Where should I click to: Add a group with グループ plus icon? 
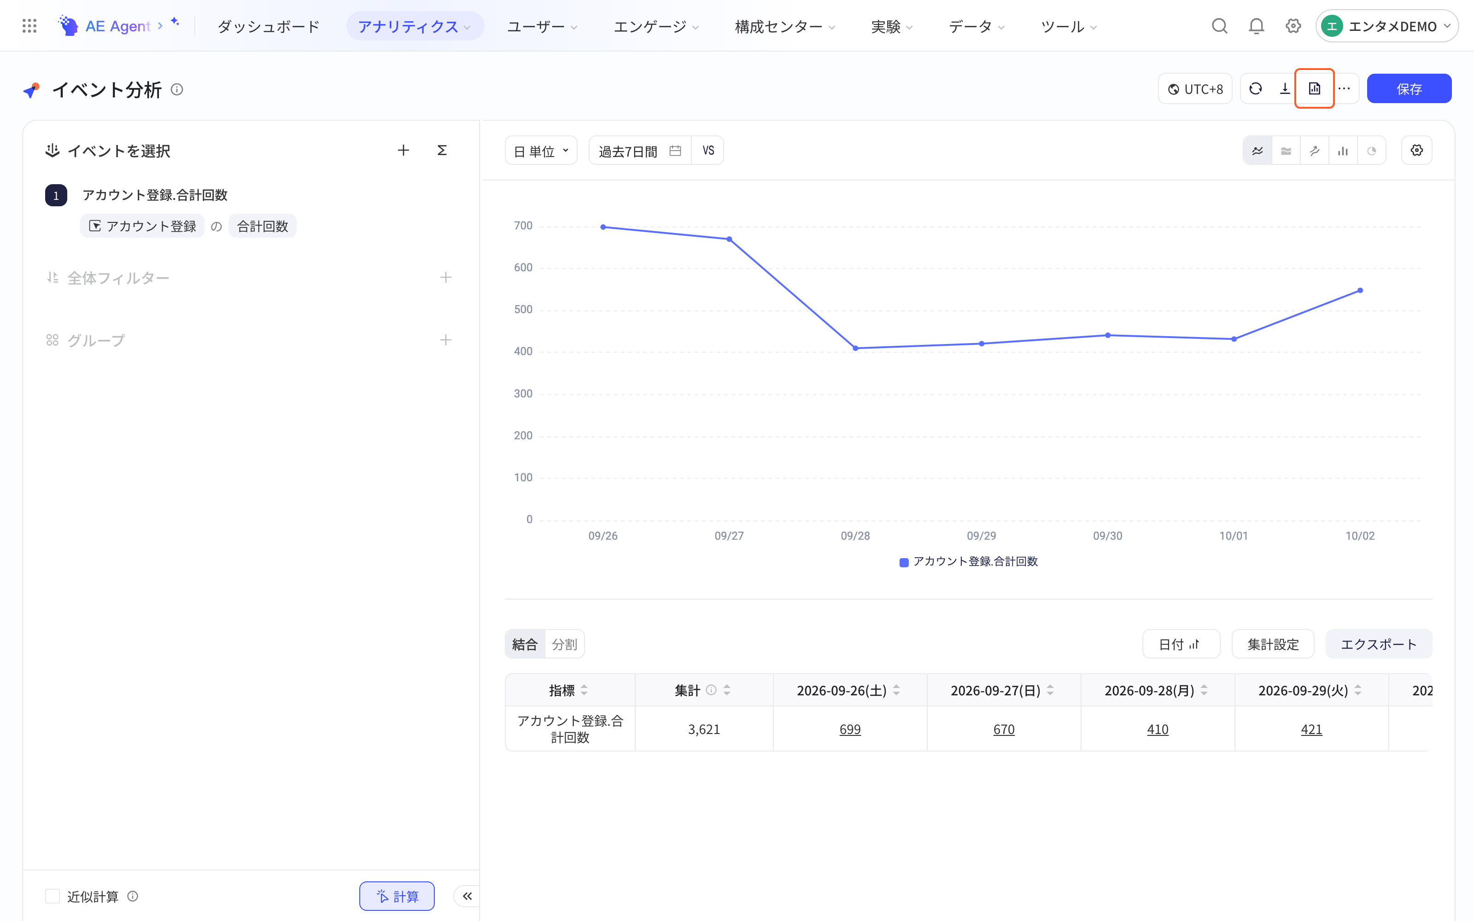click(446, 340)
